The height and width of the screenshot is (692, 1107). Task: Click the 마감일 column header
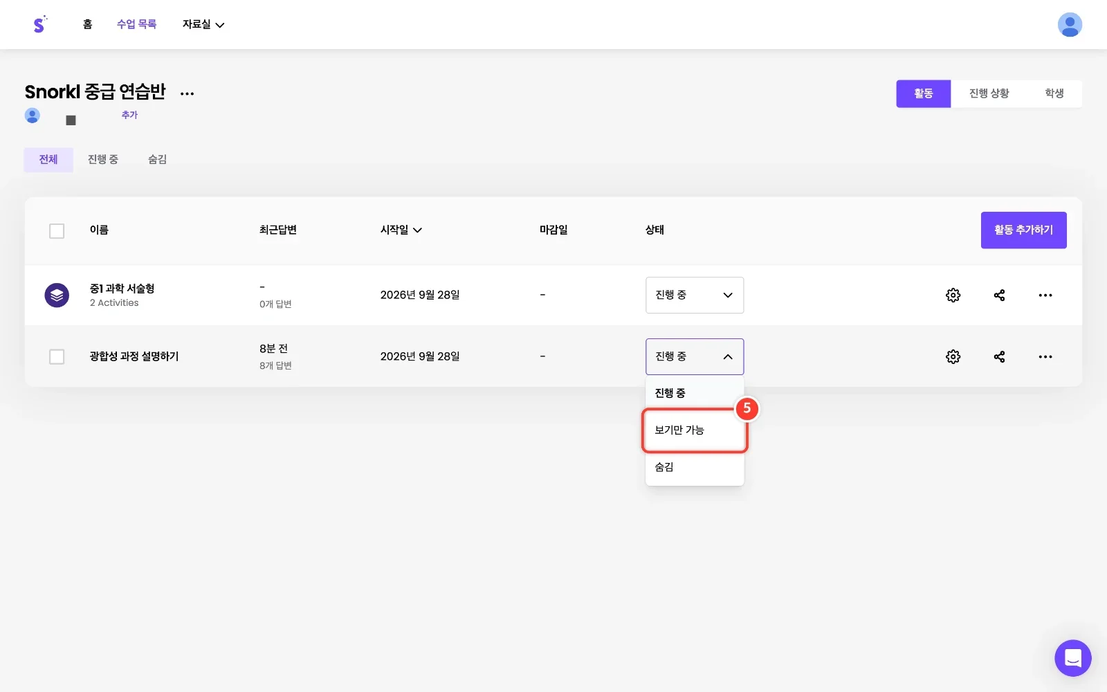553,230
